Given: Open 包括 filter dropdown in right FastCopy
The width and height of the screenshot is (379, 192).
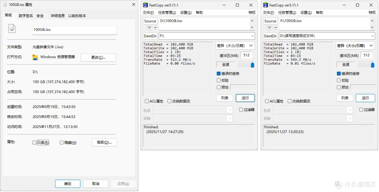Looking at the screenshot, I should pyautogui.click(x=350, y=109).
